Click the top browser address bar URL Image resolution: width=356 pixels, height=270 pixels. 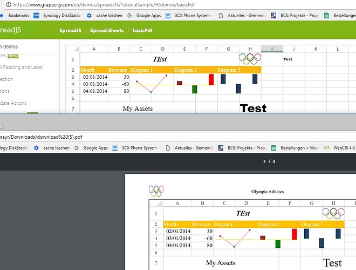(x=108, y=5)
